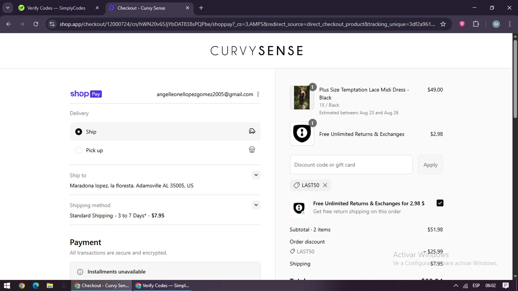Reload the checkout page

click(36, 24)
